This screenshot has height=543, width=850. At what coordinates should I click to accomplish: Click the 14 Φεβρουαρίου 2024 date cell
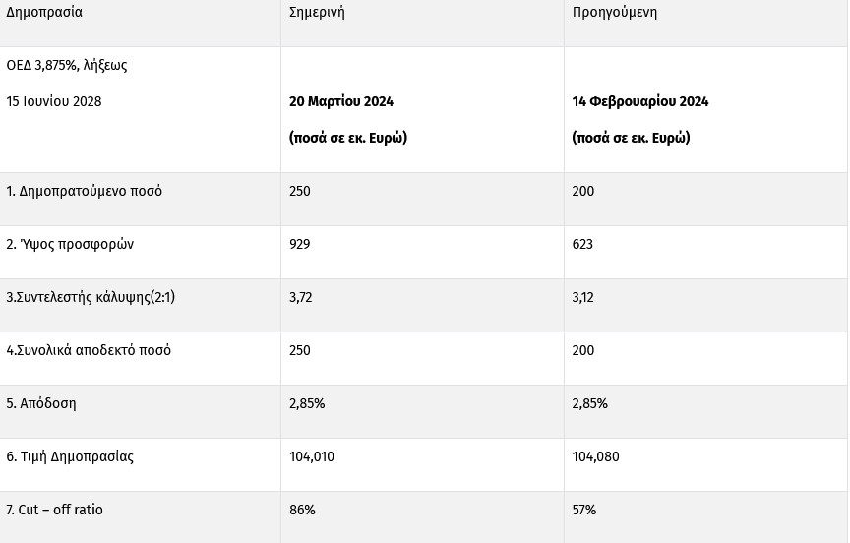pos(640,101)
